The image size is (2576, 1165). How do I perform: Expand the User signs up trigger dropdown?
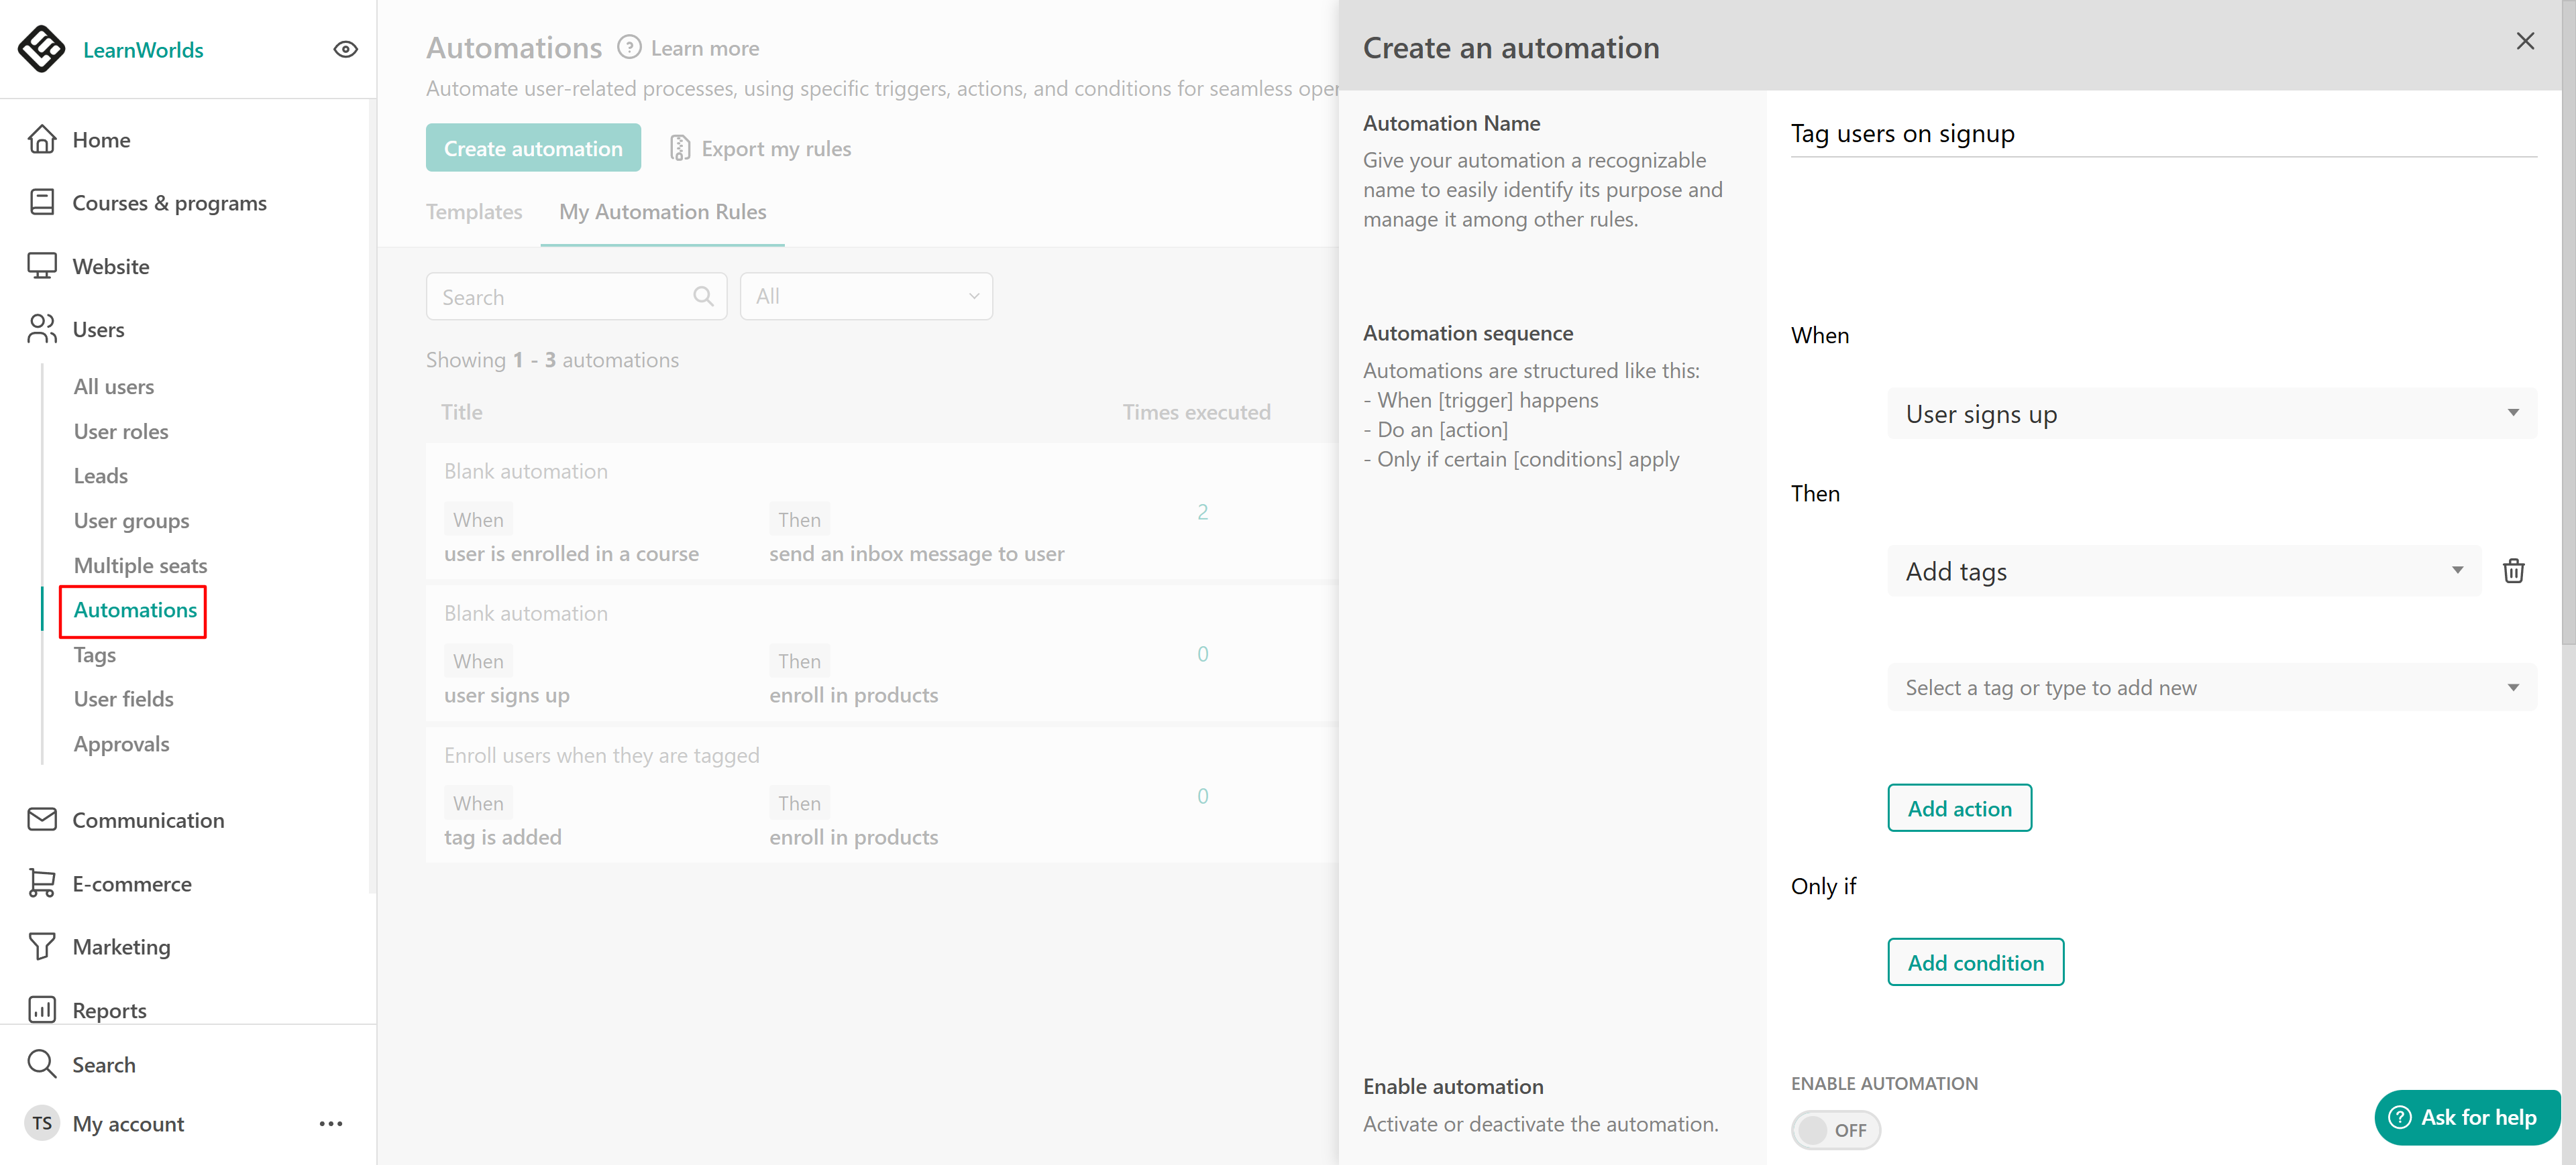(2211, 414)
